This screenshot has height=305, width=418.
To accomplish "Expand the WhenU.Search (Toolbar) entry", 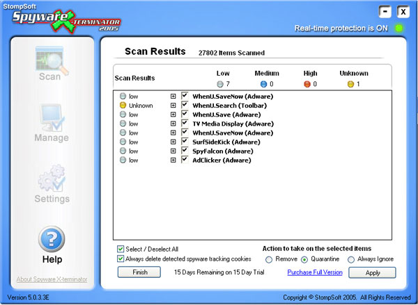I will click(x=173, y=106).
